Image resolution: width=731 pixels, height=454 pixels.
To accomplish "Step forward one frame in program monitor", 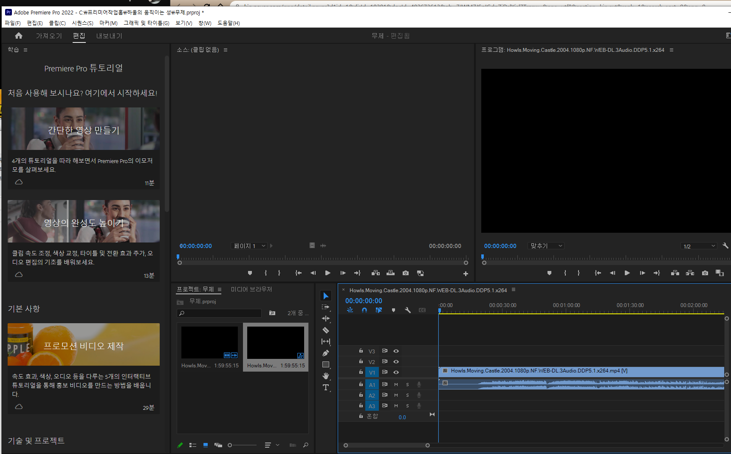I will 642,273.
